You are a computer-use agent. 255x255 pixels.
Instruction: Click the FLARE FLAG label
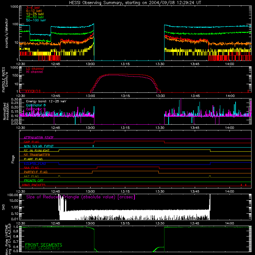pyautogui.click(x=33, y=159)
